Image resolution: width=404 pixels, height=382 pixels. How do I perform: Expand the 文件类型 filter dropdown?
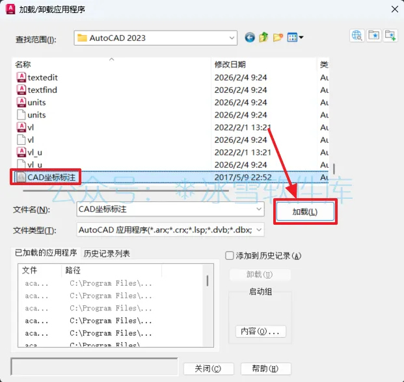coord(259,229)
